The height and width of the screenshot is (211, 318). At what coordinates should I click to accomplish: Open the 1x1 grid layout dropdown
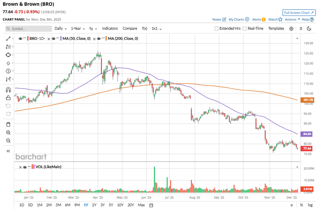[x=157, y=29]
